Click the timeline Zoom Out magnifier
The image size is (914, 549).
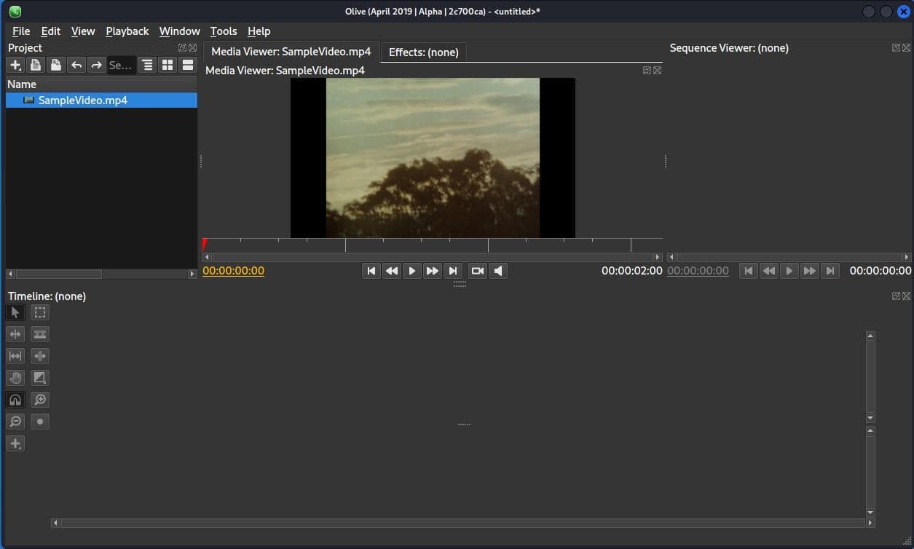15,422
